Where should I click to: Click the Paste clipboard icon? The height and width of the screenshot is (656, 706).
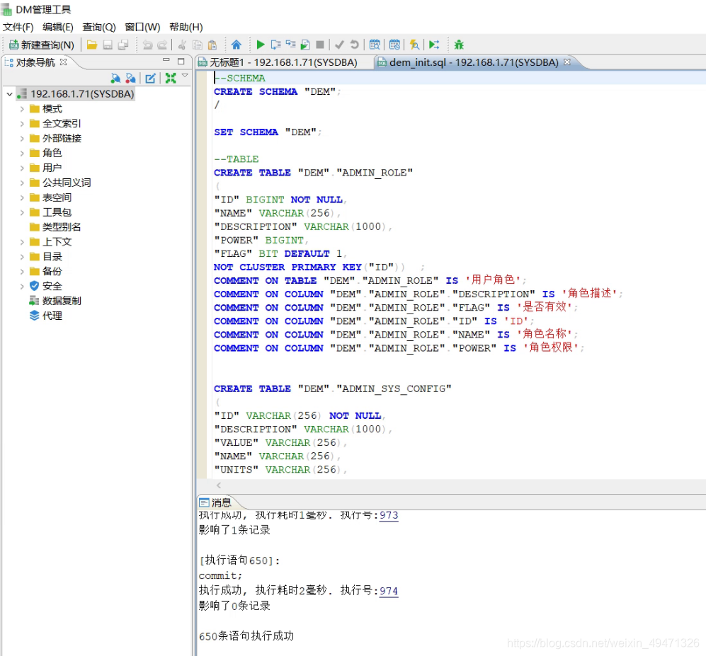pyautogui.click(x=212, y=45)
